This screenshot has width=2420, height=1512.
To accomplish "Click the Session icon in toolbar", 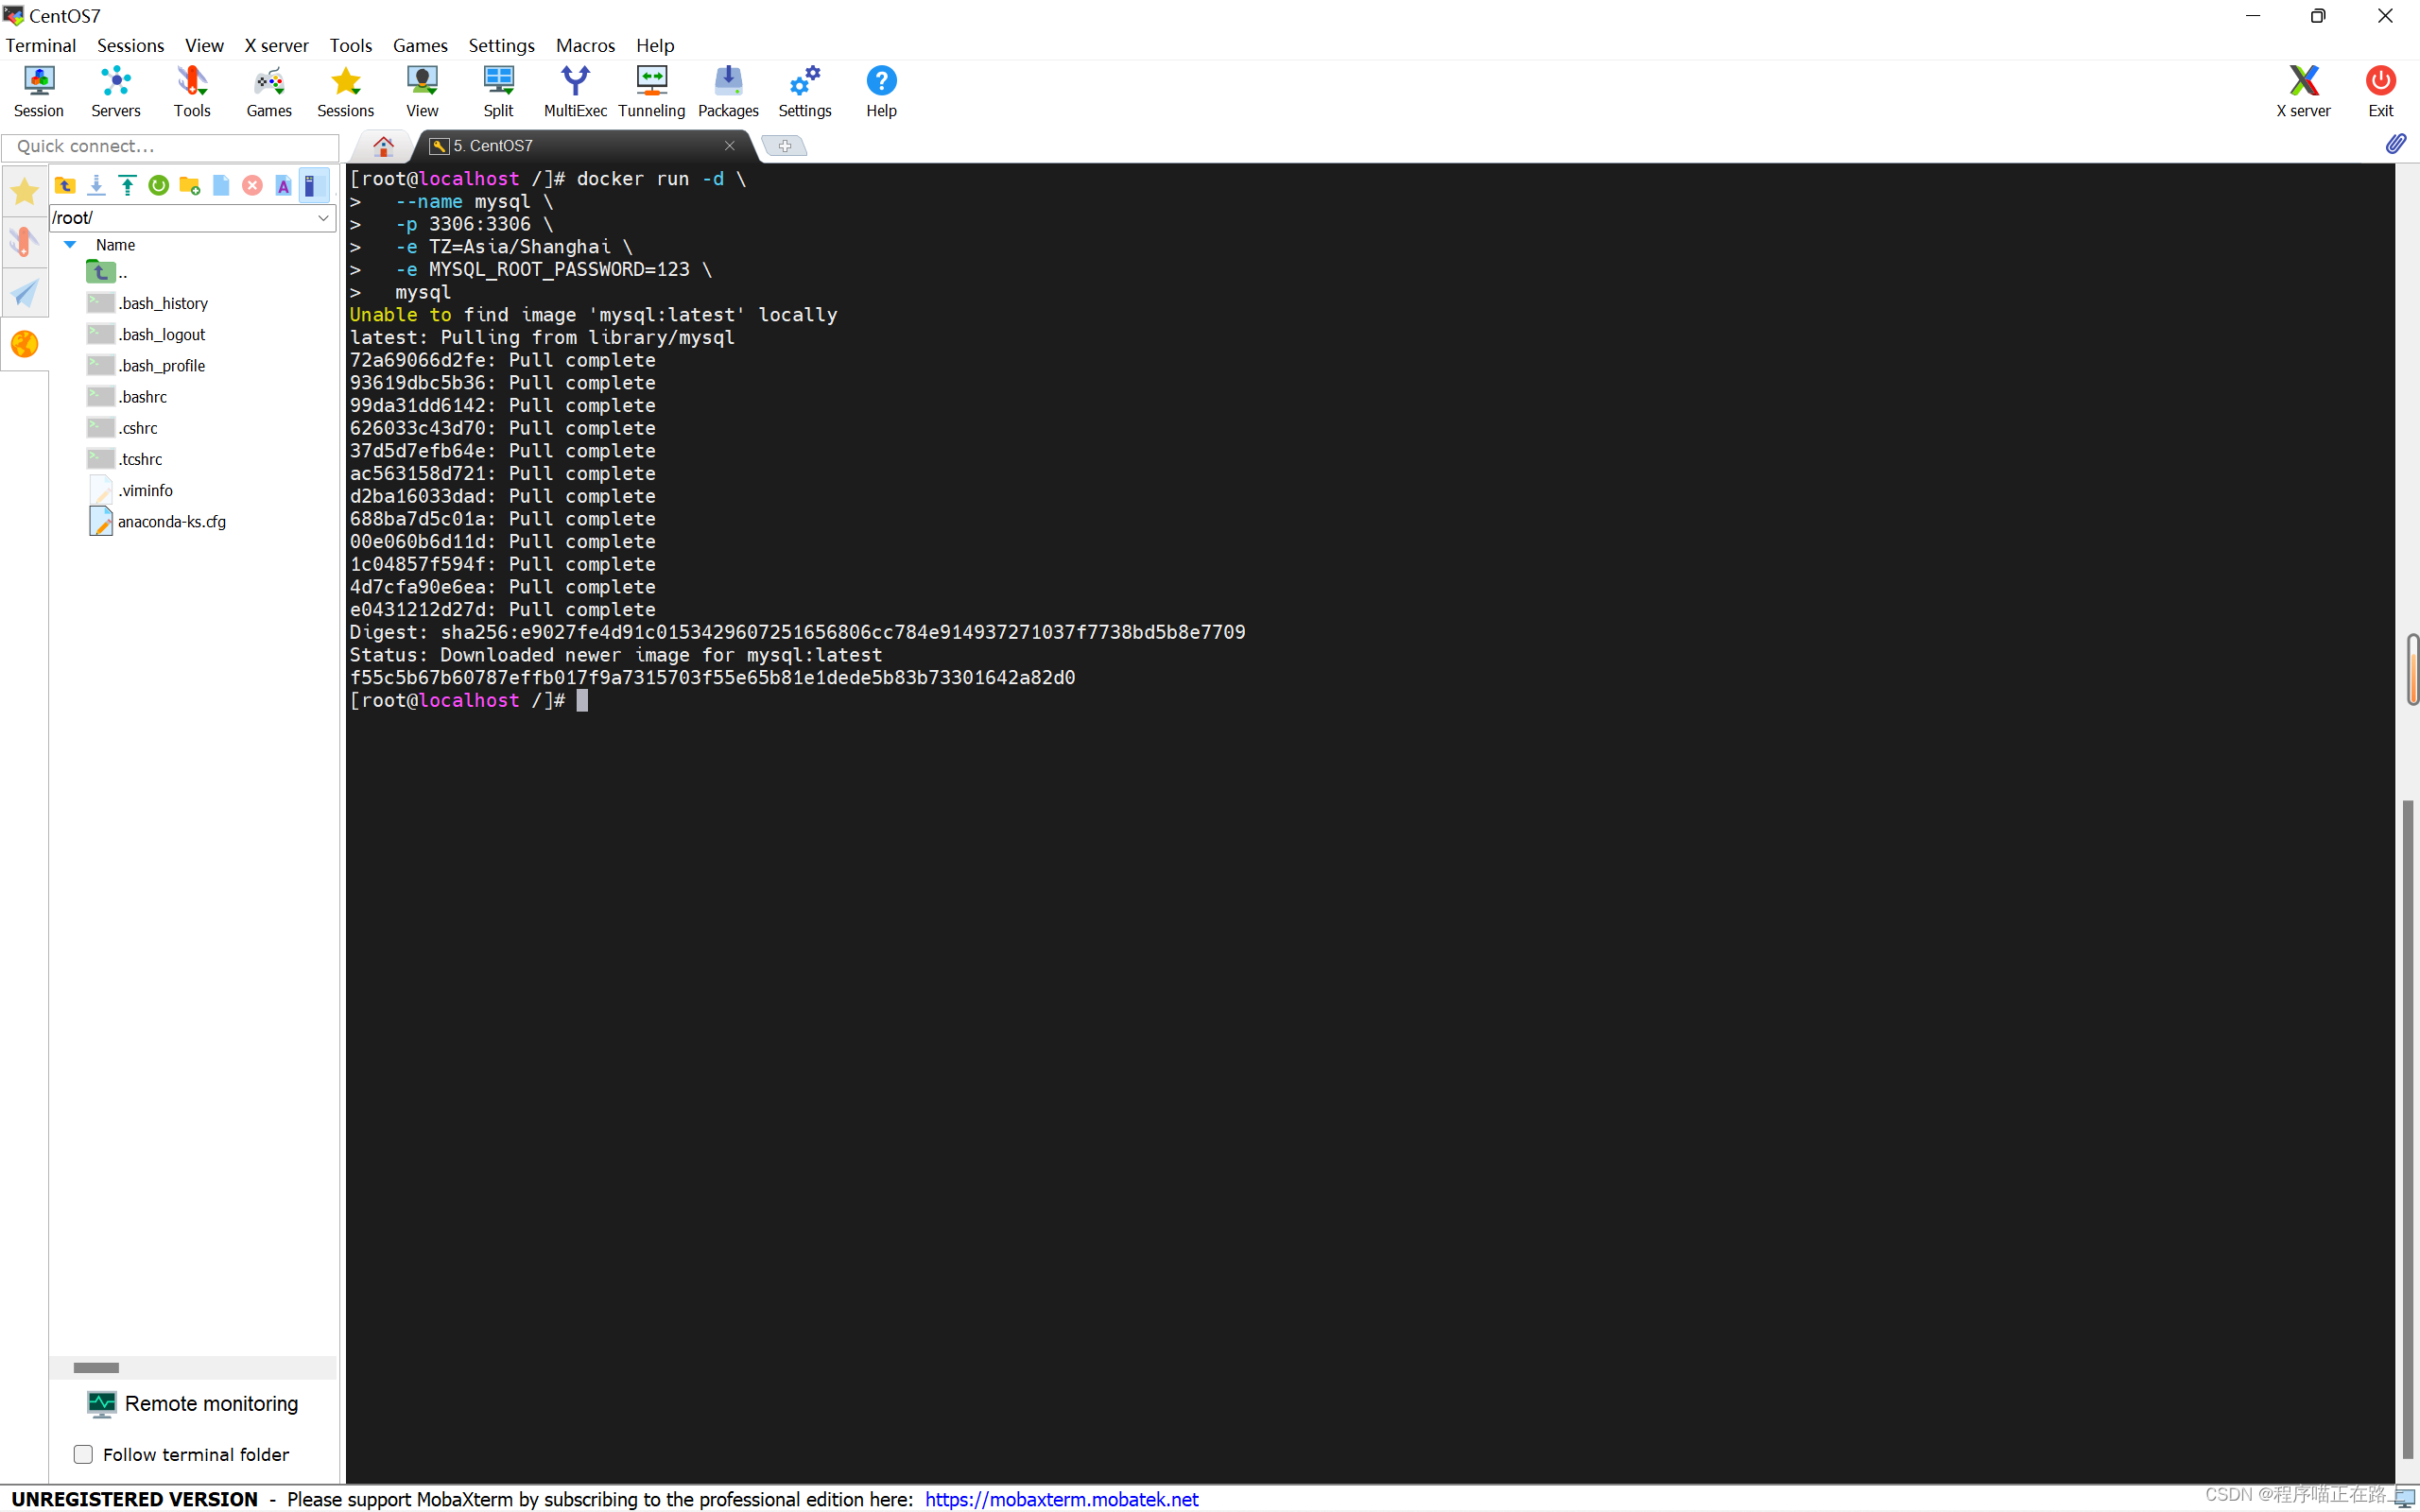I will point(39,91).
